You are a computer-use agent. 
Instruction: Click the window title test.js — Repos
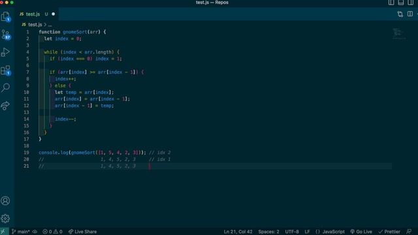point(212,3)
